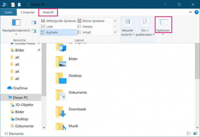Toggle the preview pane button in Bereiche

[x=34, y=22]
